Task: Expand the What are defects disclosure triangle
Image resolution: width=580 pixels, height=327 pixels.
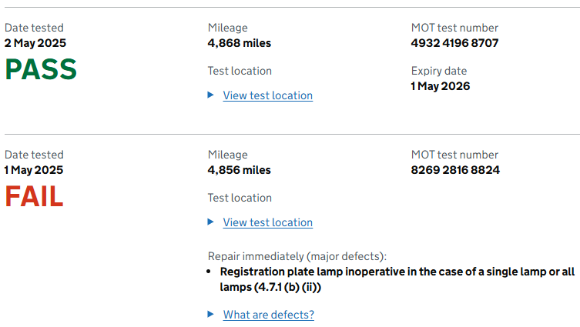Action: click(x=211, y=315)
